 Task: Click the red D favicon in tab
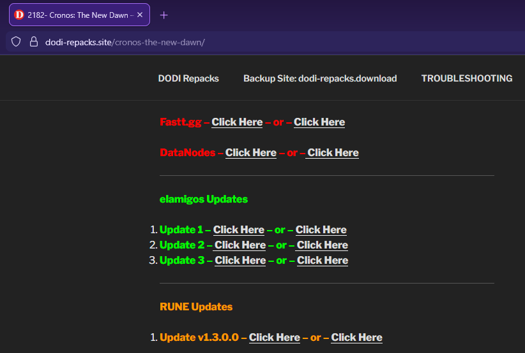pos(19,15)
